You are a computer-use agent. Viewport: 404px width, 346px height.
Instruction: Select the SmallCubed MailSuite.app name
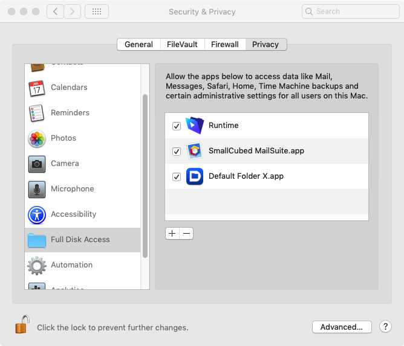coord(256,151)
